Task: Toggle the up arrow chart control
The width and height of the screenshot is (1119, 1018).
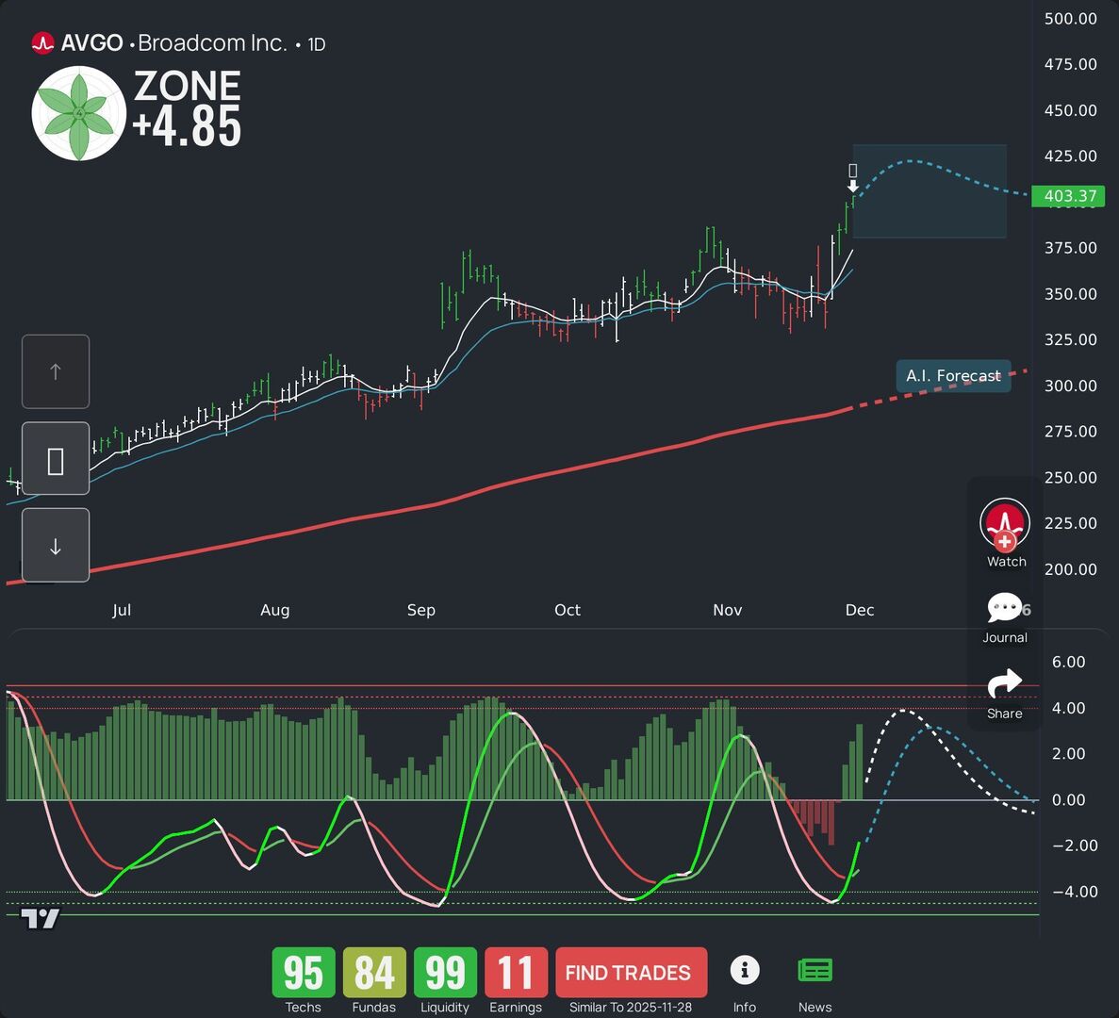Action: pyautogui.click(x=55, y=371)
